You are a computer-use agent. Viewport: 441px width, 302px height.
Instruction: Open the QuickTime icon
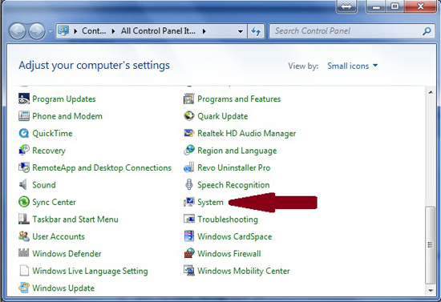pos(24,133)
